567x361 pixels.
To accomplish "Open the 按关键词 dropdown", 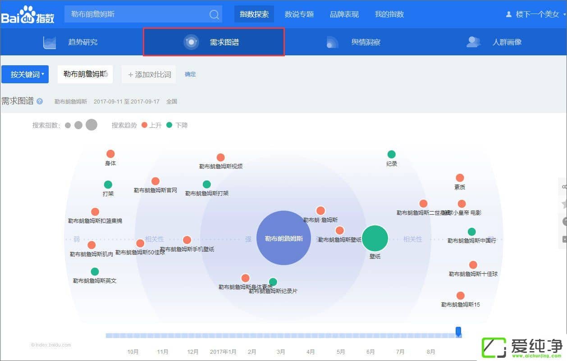I will tap(25, 74).
